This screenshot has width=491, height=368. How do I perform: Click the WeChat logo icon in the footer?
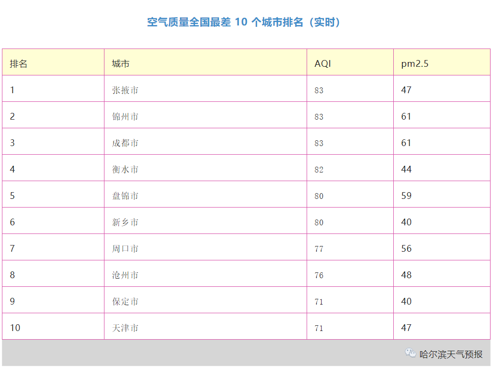pyautogui.click(x=410, y=353)
